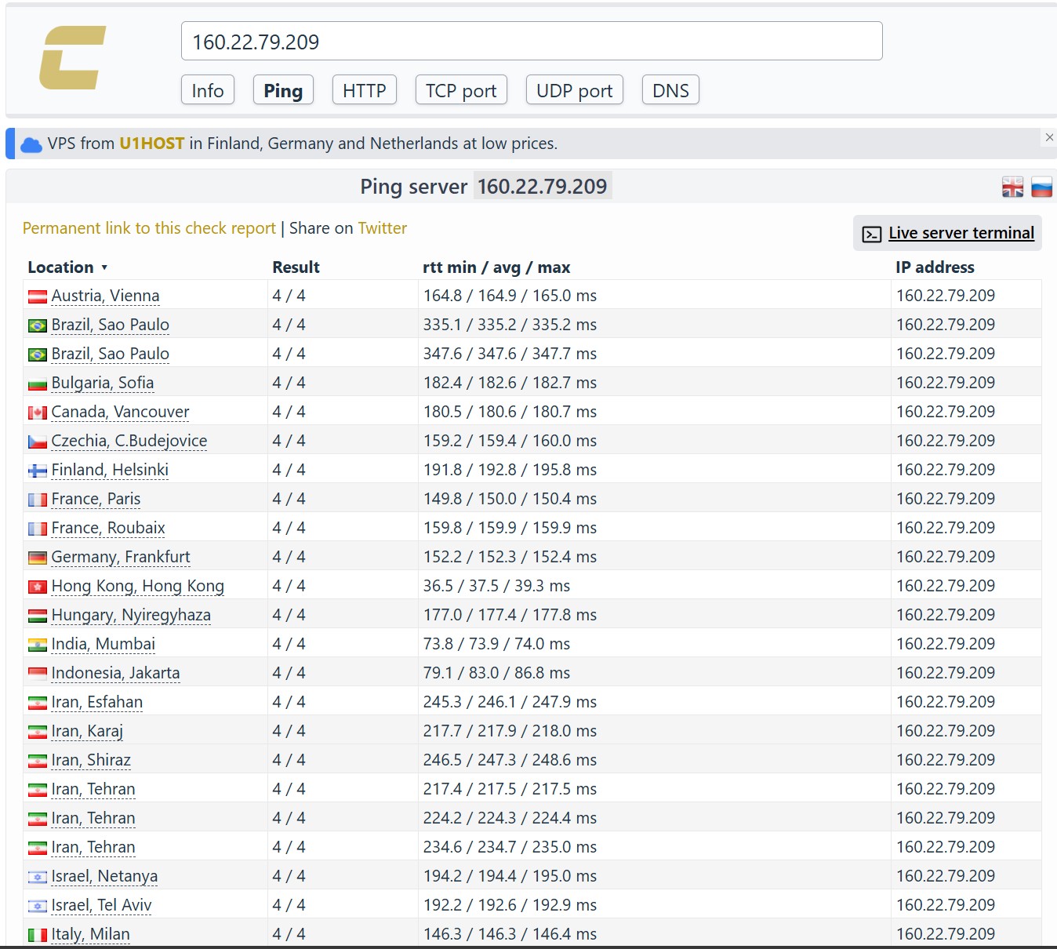Open the Israel, Netanya location link
The image size is (1057, 949).
click(105, 876)
